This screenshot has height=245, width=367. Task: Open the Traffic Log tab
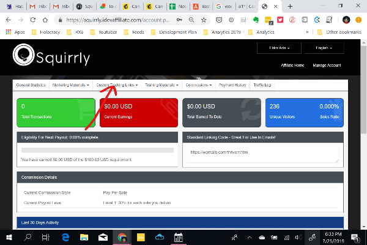tap(262, 85)
